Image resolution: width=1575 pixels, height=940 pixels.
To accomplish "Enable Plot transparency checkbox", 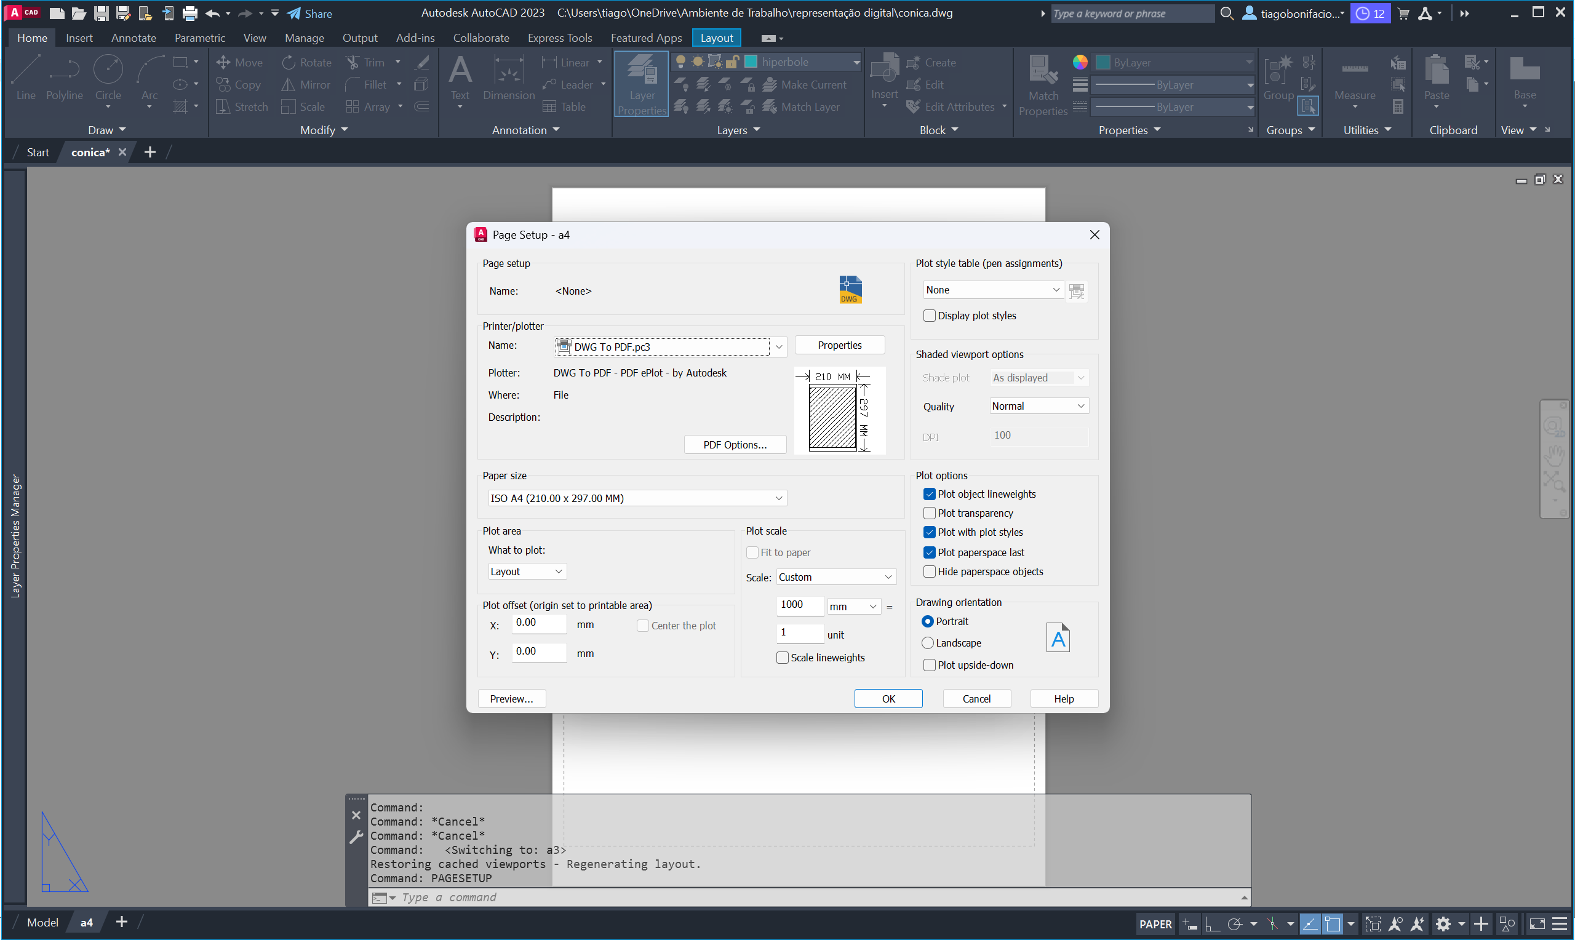I will coord(929,513).
